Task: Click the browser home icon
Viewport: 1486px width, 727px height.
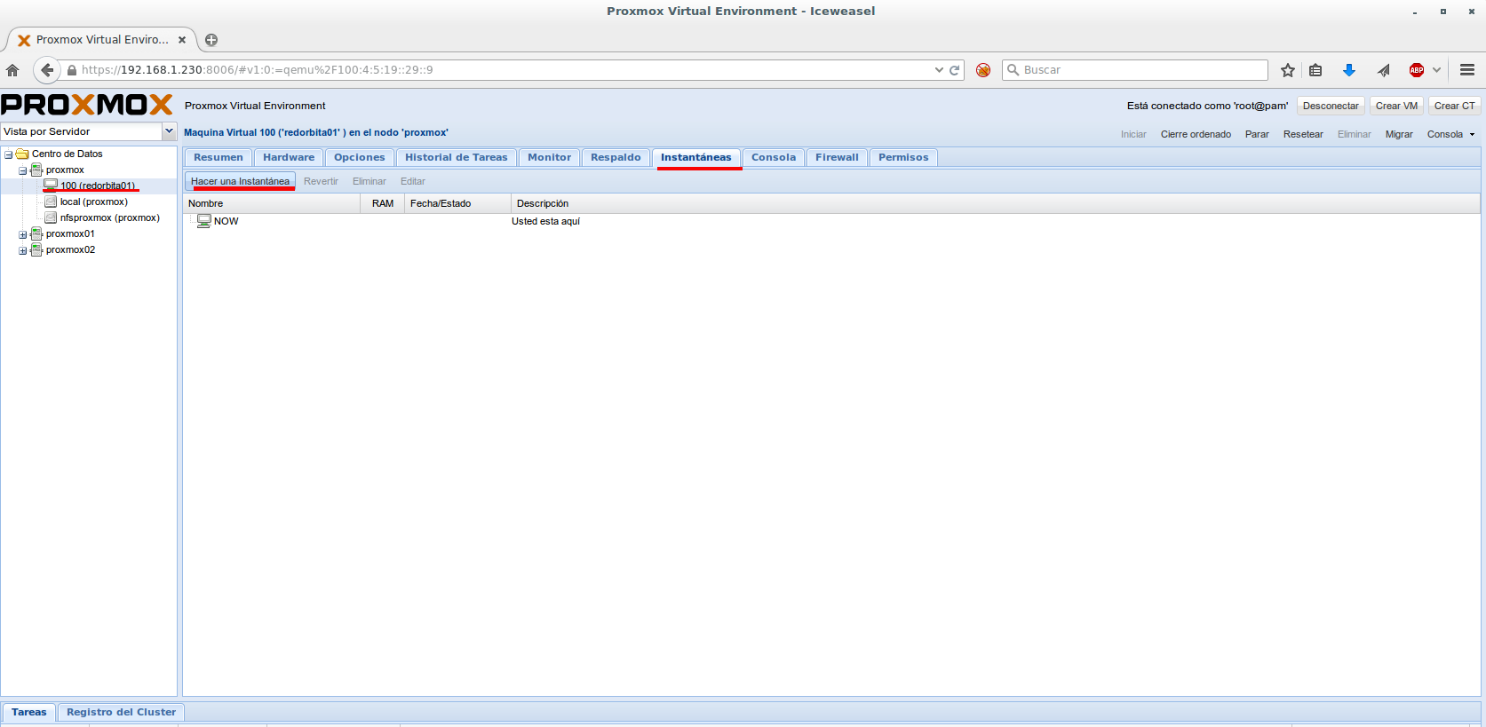Action: pos(12,70)
